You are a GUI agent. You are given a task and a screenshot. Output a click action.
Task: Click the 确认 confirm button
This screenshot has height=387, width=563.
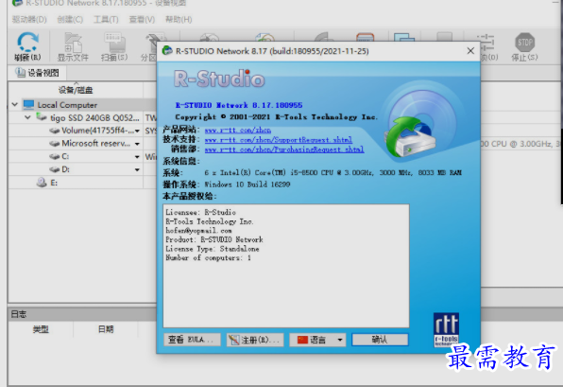pyautogui.click(x=380, y=340)
